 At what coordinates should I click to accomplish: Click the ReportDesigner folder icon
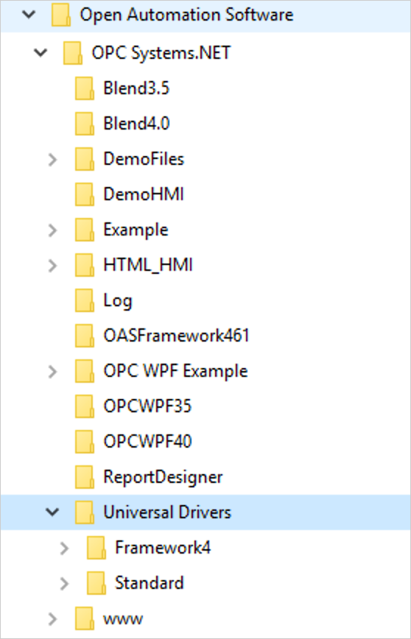[x=85, y=478]
